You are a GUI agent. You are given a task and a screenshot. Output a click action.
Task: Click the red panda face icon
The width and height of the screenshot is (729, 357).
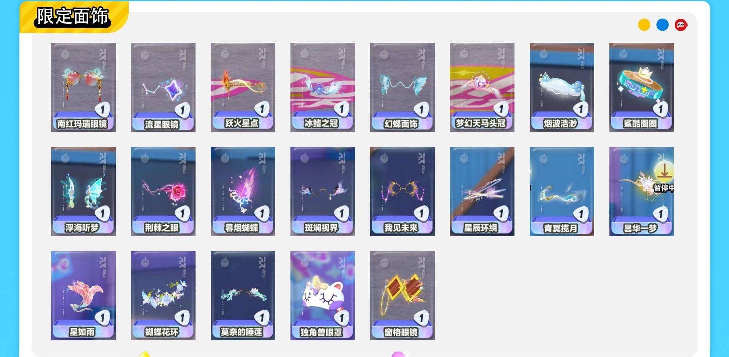(681, 25)
